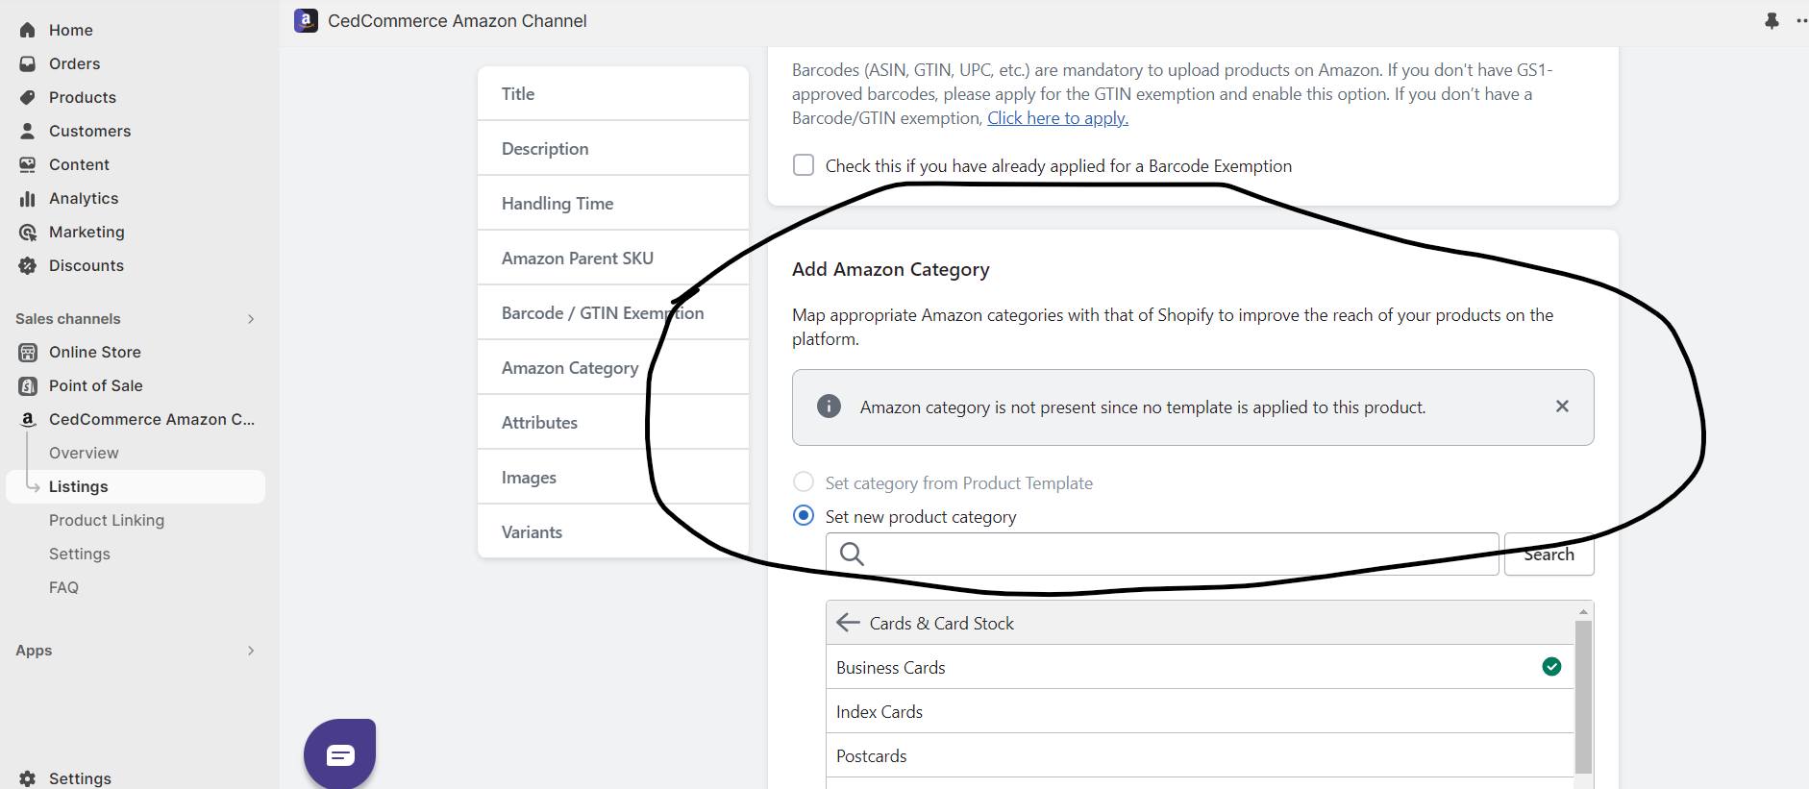Open the three-dot more options menu
1809x789 pixels.
1801,20
